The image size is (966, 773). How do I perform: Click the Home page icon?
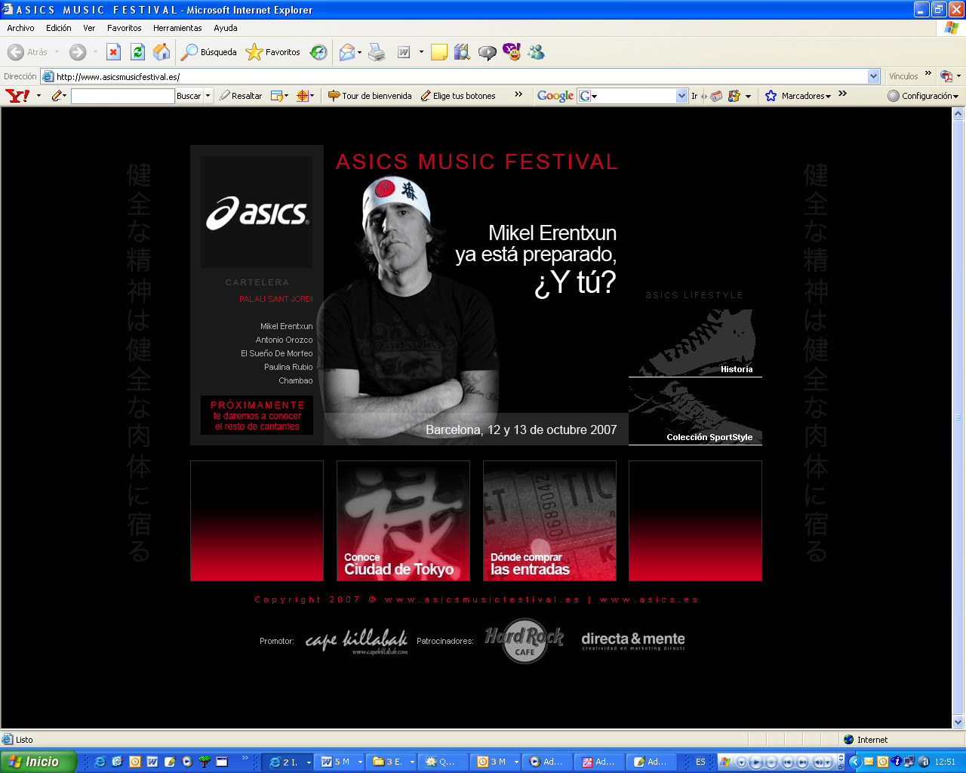[x=162, y=52]
